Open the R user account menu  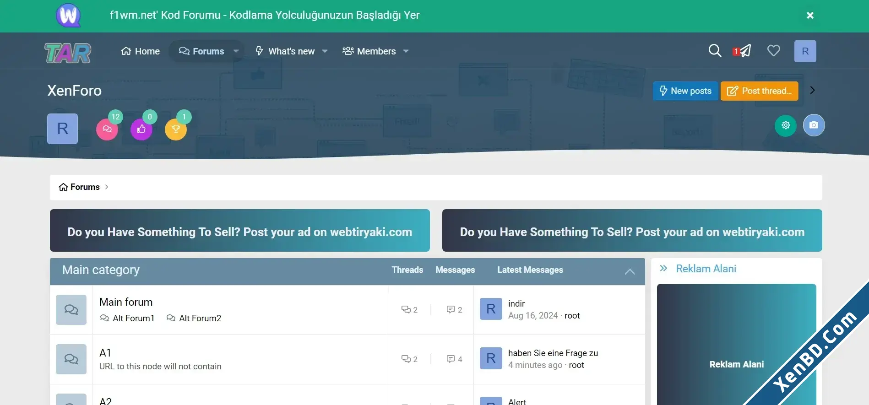(805, 51)
